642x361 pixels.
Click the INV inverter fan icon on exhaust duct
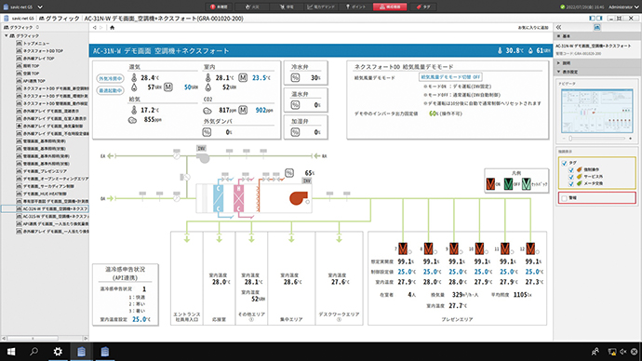click(x=203, y=157)
